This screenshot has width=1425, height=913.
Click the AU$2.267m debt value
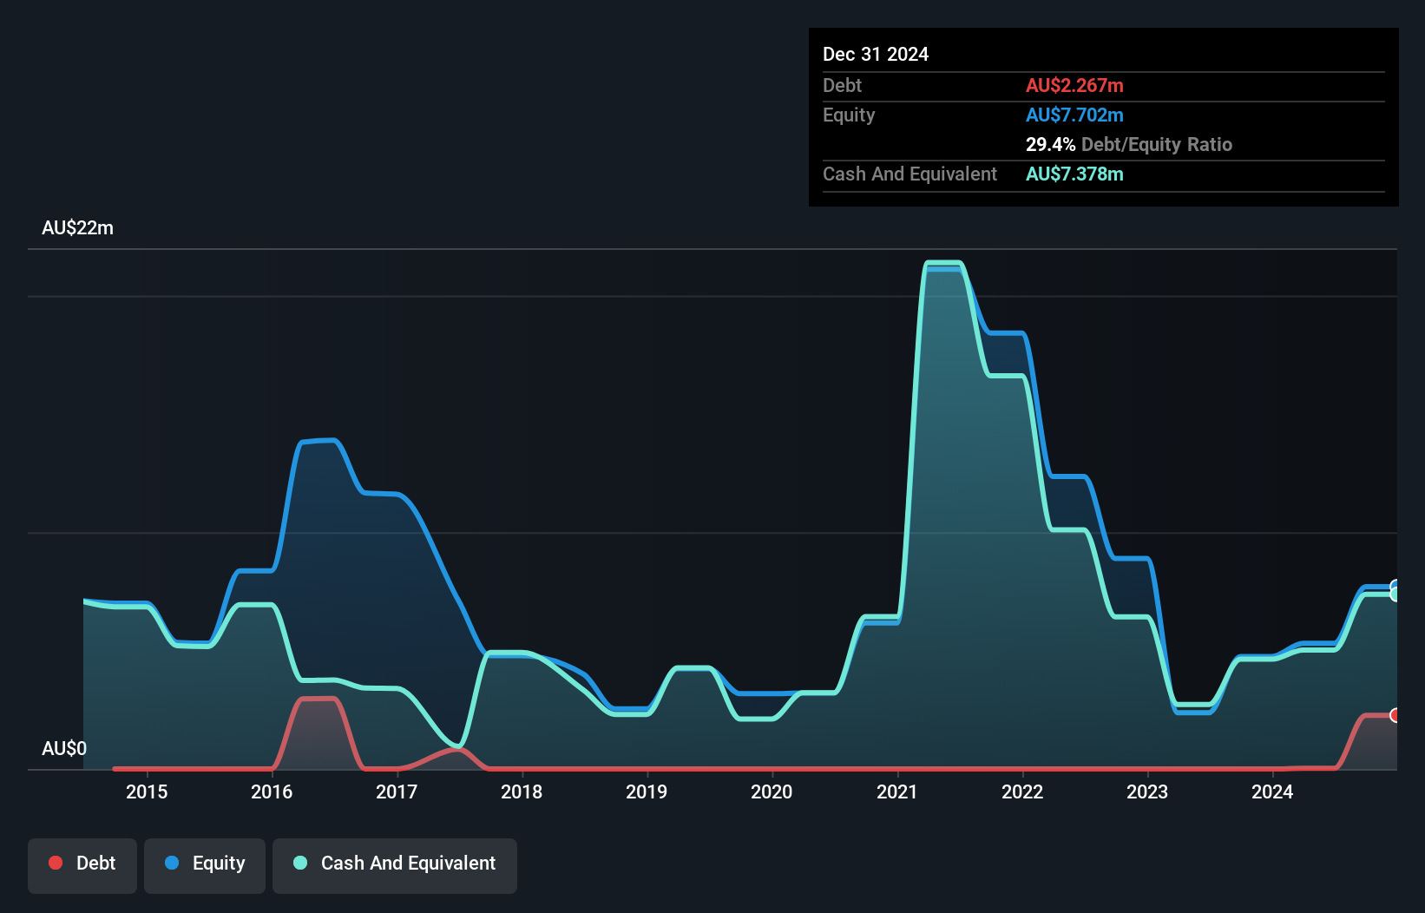[1074, 85]
